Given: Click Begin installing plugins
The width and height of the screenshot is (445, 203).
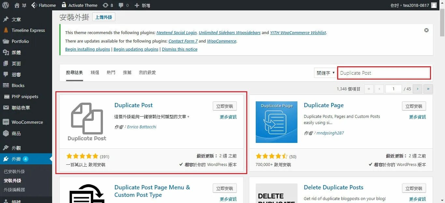Looking at the screenshot, I should point(88,49).
